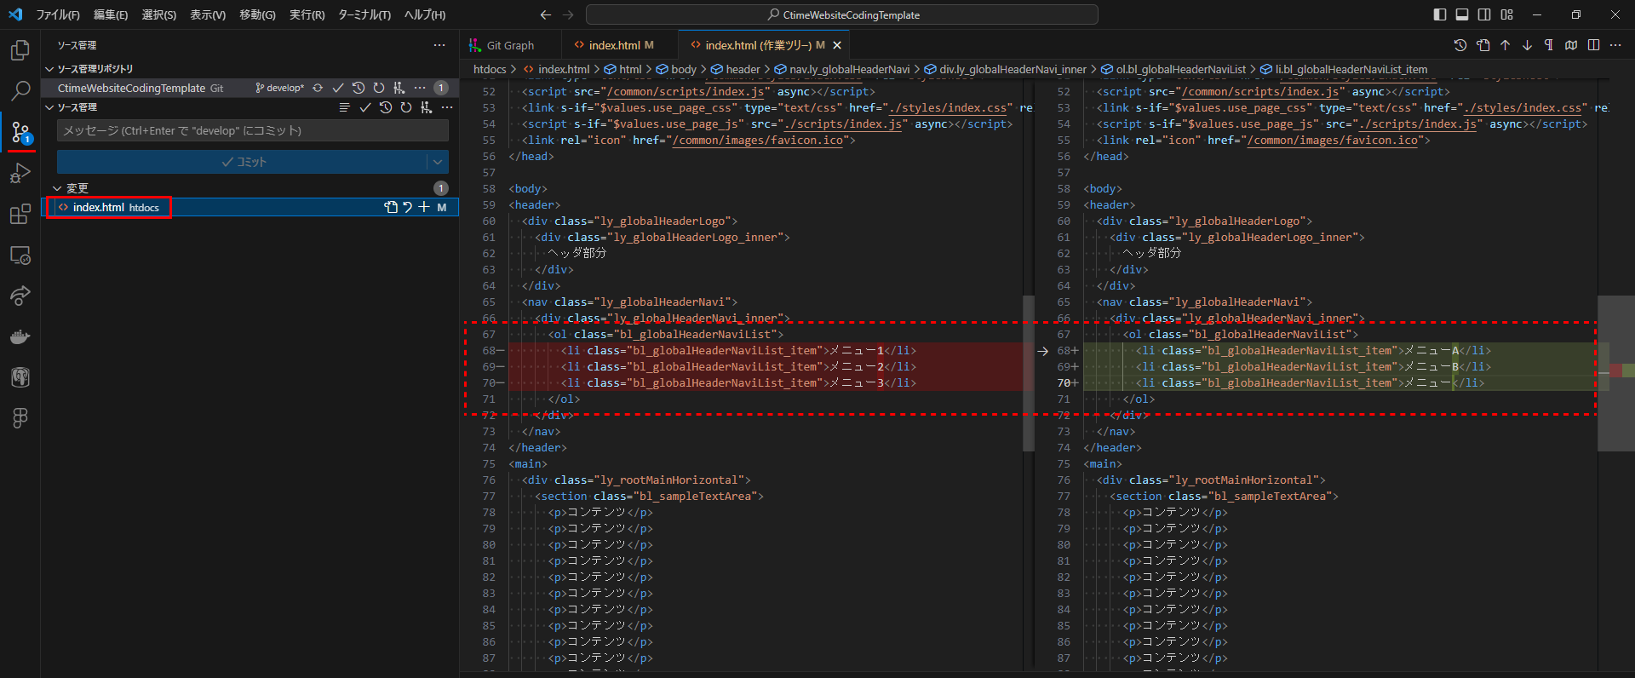Open the Search view in activity bar
The height and width of the screenshot is (678, 1635).
(x=20, y=90)
